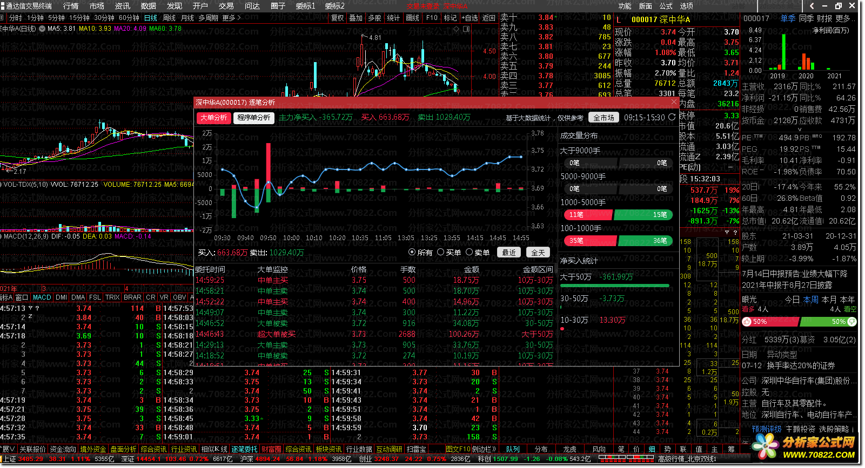Refresh the 逐笔分析 time range data
Image resolution: width=865 pixels, height=468 pixels.
[672, 117]
